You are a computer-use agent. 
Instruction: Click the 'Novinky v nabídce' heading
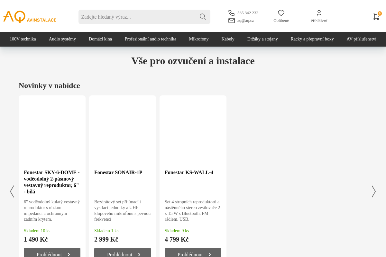click(x=49, y=85)
